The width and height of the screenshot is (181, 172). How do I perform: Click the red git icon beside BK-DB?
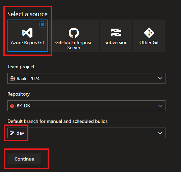(12, 106)
